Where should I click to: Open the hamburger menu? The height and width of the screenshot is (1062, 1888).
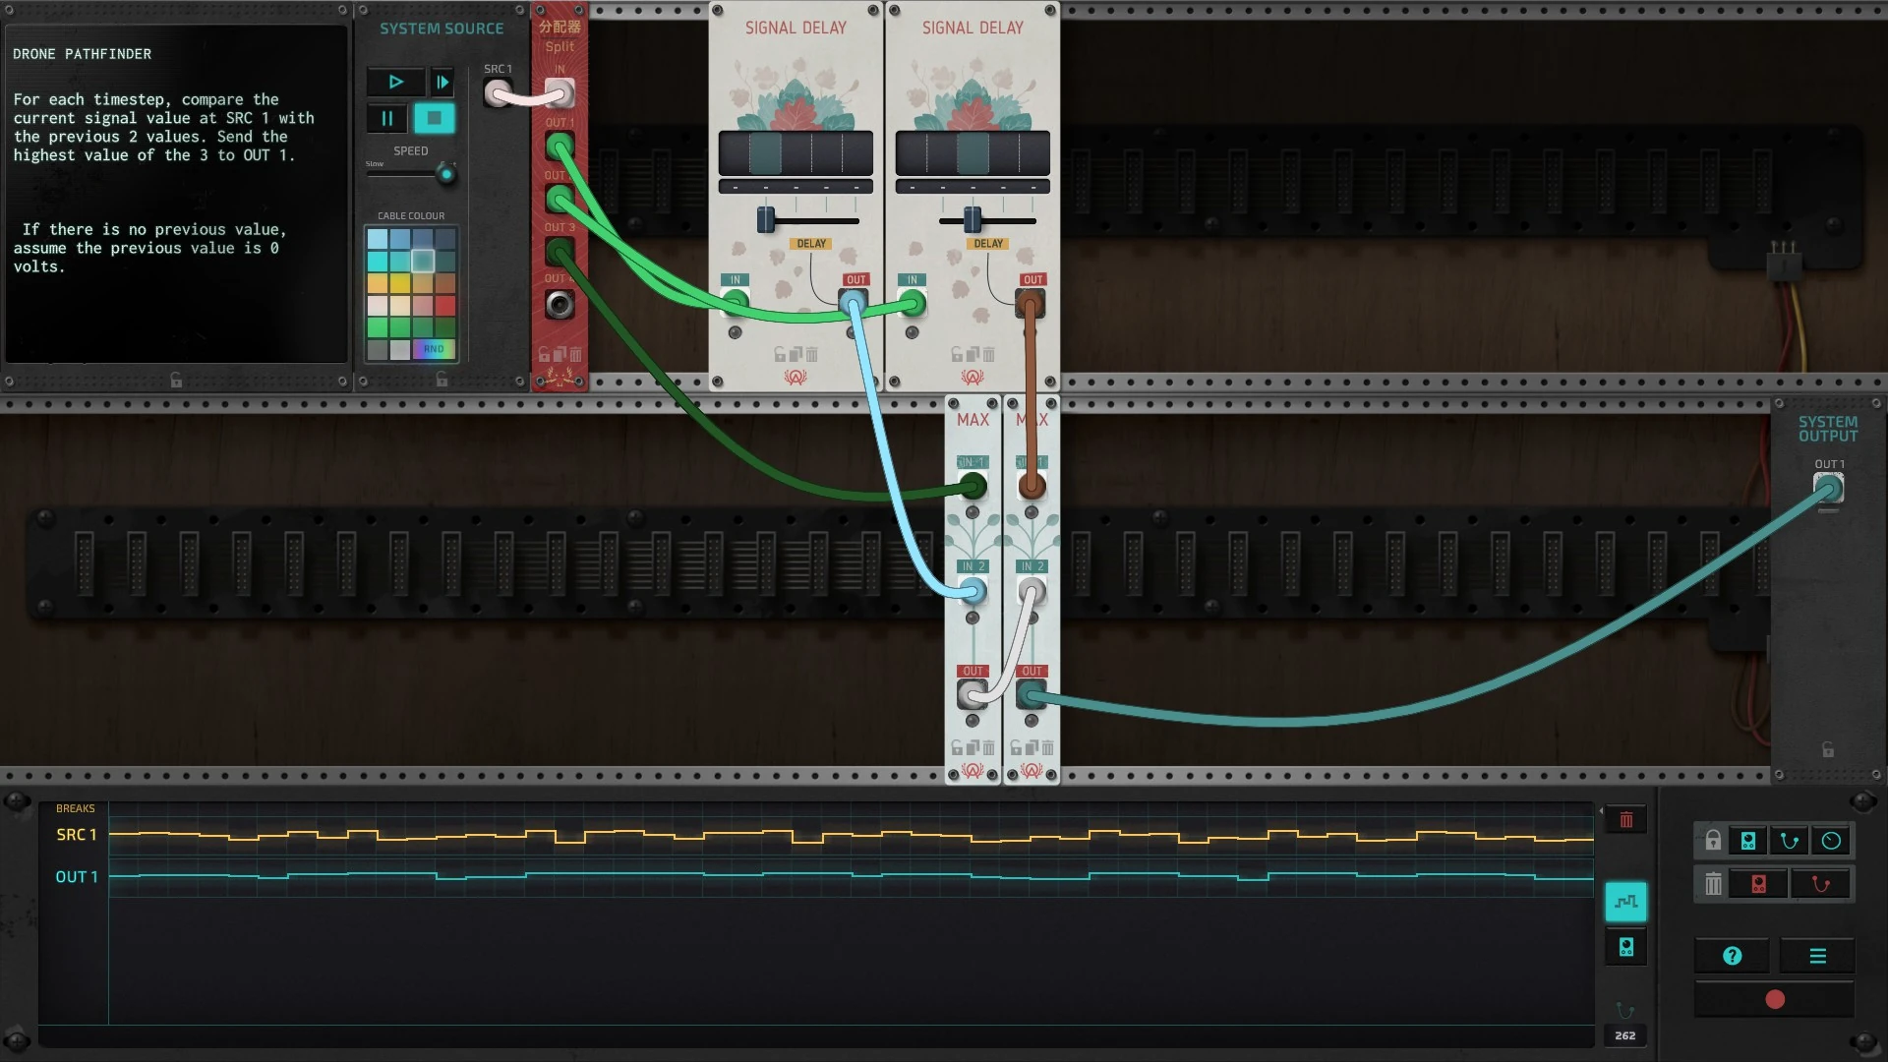pos(1817,956)
